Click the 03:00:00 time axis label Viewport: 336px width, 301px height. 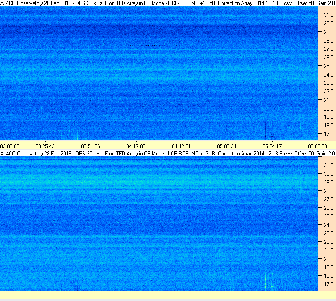click(10, 146)
